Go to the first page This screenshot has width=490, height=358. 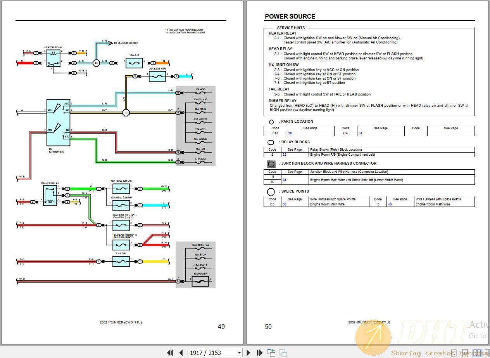(x=170, y=353)
